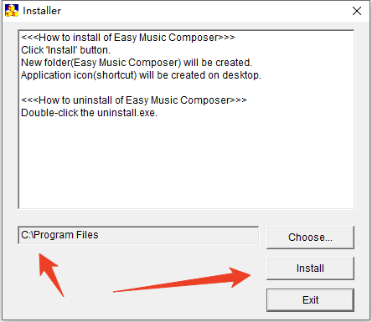Close the Installer window with the X
This screenshot has width=372, height=322.
(x=357, y=11)
